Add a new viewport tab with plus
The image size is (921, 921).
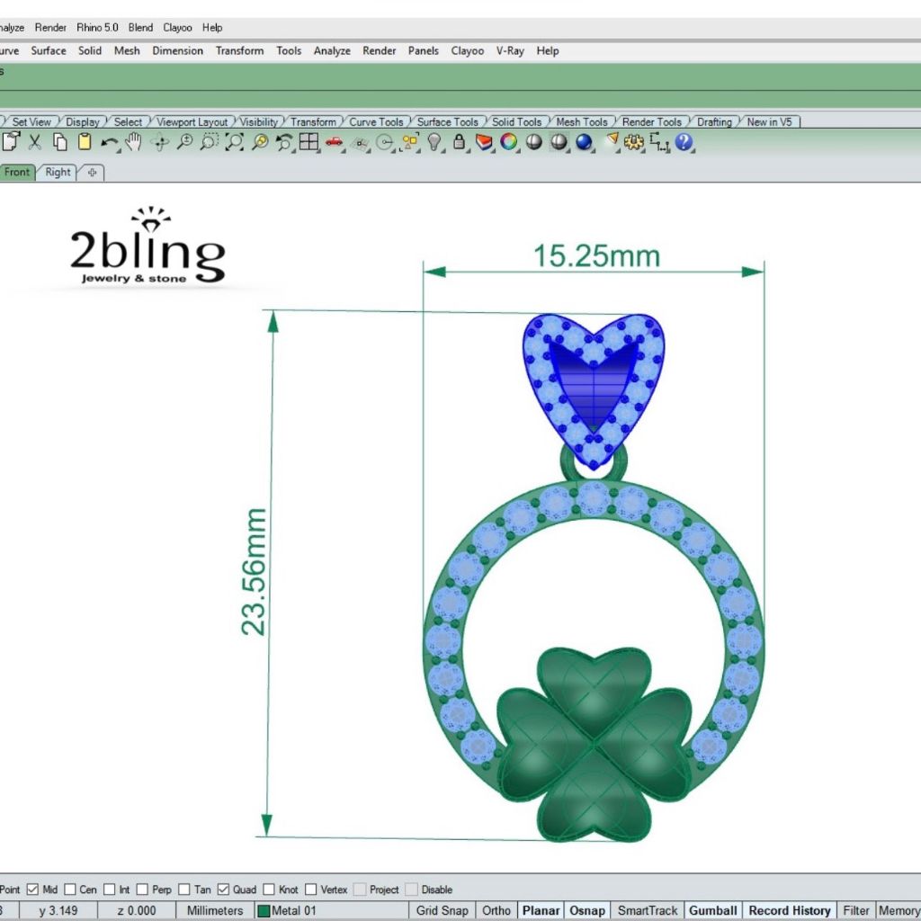click(92, 172)
